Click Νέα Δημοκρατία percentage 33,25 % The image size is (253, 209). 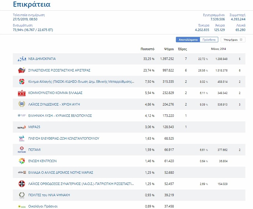click(149, 59)
